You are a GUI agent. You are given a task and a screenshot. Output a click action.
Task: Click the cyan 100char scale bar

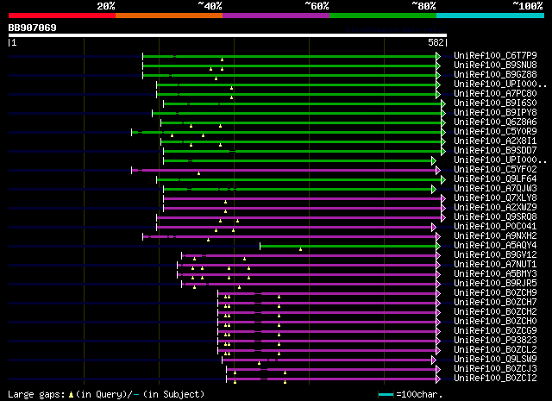386,394
